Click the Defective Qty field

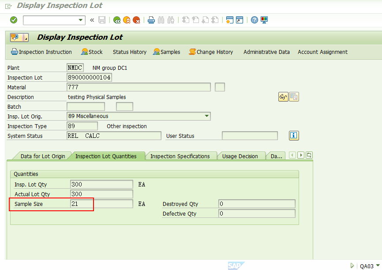click(257, 213)
